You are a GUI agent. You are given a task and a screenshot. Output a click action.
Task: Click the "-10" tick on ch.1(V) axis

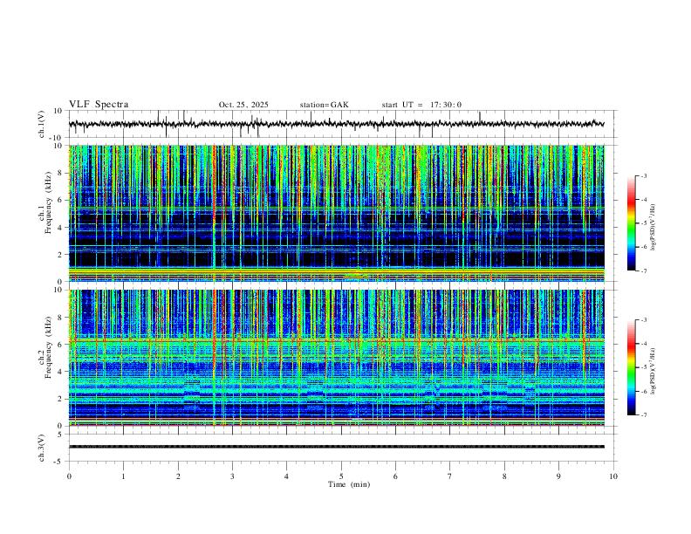click(x=55, y=139)
